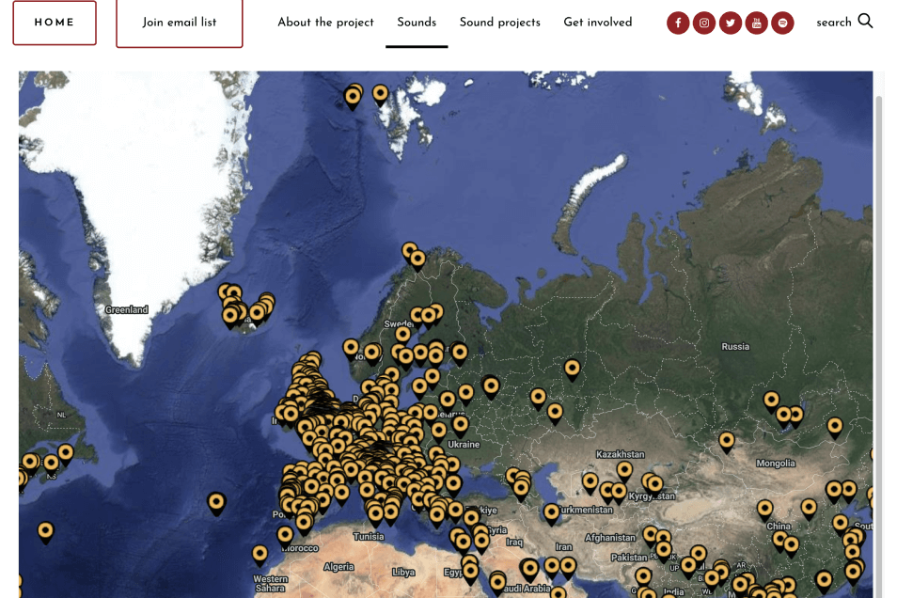Select the sound pin on Turkmenistan
This screenshot has height=598, width=897.
552,512
